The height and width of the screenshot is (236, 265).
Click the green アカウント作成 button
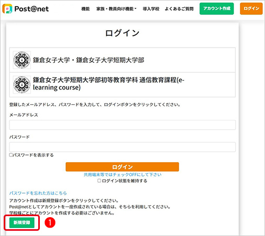pos(217,8)
